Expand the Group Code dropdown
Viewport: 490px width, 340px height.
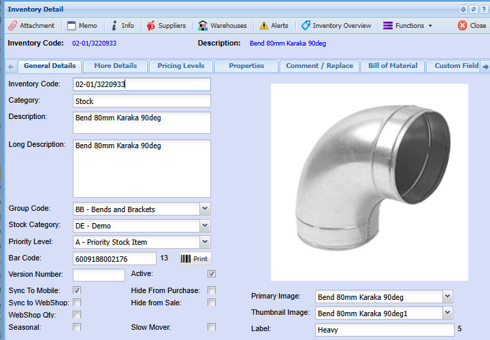click(205, 209)
